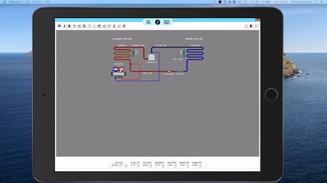Screen dimensions: 327x183
Task: Click the Ambient Temp value field
Action: [183, 166]
